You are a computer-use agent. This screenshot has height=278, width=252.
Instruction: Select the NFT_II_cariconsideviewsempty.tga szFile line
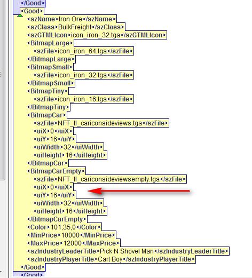109,179
